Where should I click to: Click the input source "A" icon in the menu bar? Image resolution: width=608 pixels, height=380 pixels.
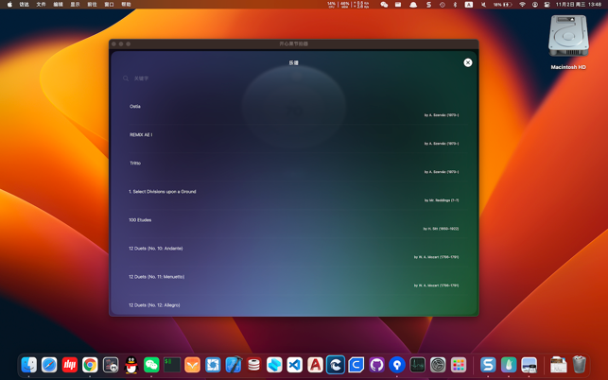pyautogui.click(x=468, y=5)
